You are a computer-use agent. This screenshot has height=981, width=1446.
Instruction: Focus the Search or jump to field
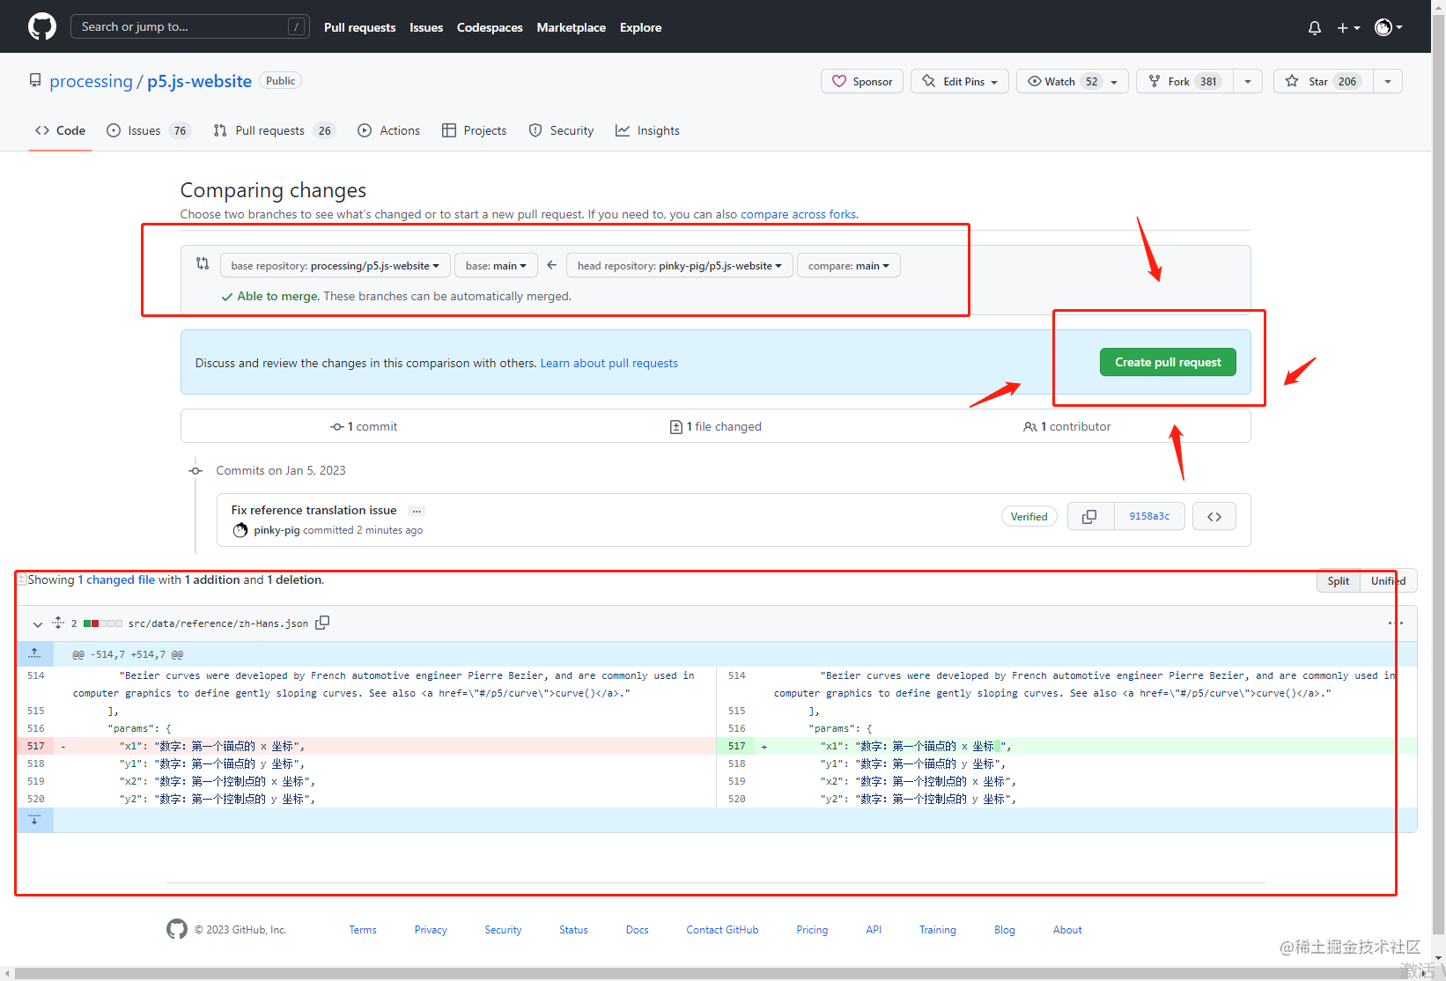(x=189, y=26)
